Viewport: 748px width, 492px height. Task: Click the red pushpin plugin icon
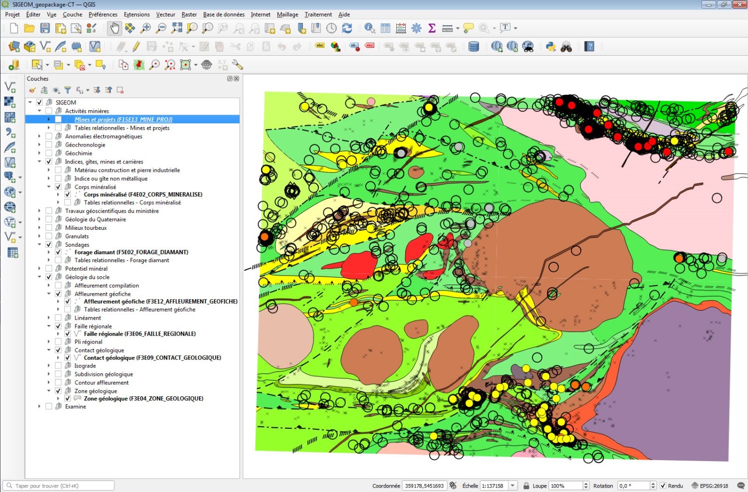[x=139, y=65]
